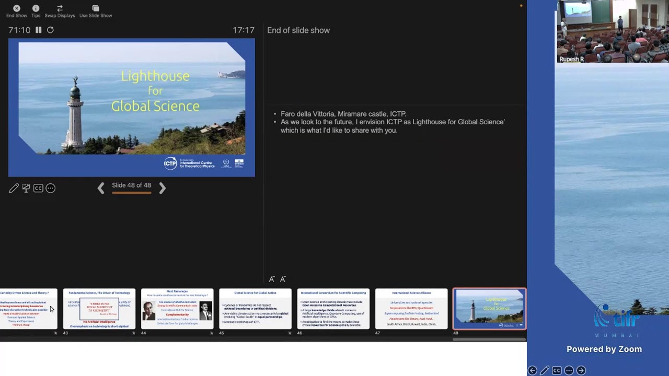The width and height of the screenshot is (669, 376).
Task: Open slide 44 thumbnail Next Ramanujan
Action: pyautogui.click(x=177, y=309)
